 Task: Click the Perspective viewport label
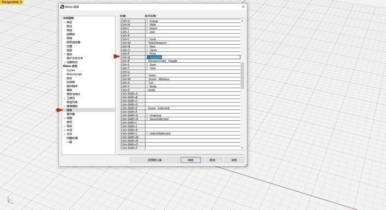click(x=9, y=2)
